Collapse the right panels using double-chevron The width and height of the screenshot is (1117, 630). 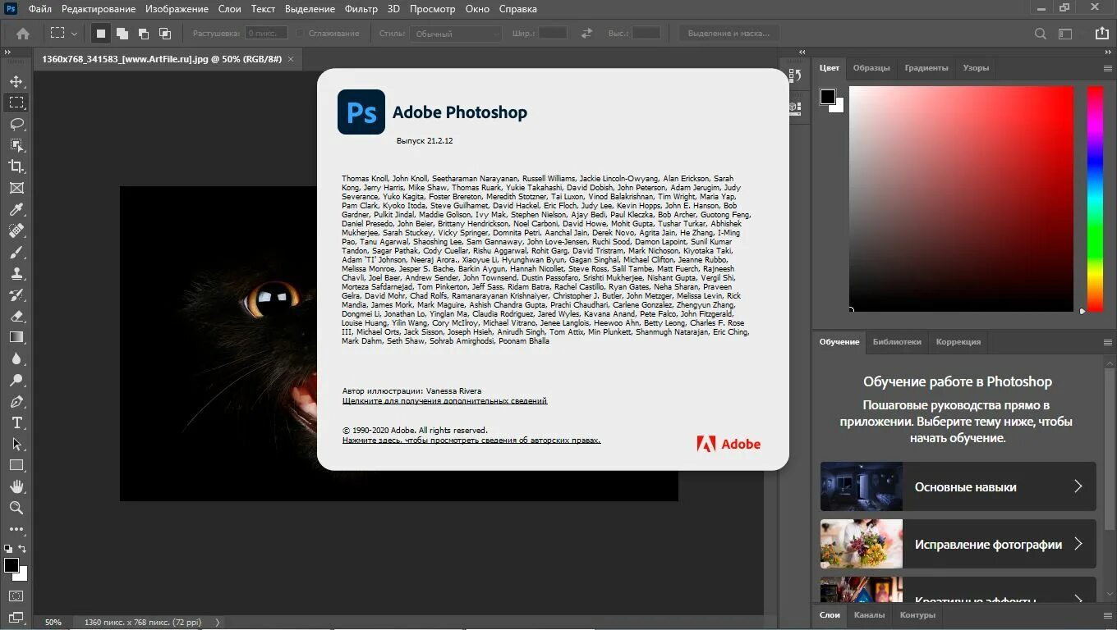1109,52
